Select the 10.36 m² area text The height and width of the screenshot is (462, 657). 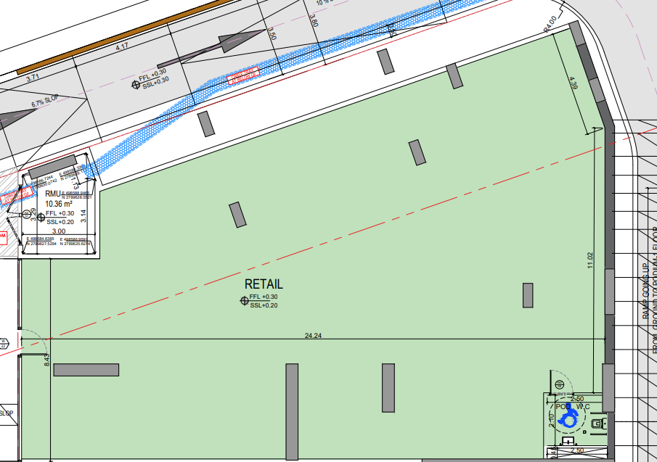[x=57, y=203]
